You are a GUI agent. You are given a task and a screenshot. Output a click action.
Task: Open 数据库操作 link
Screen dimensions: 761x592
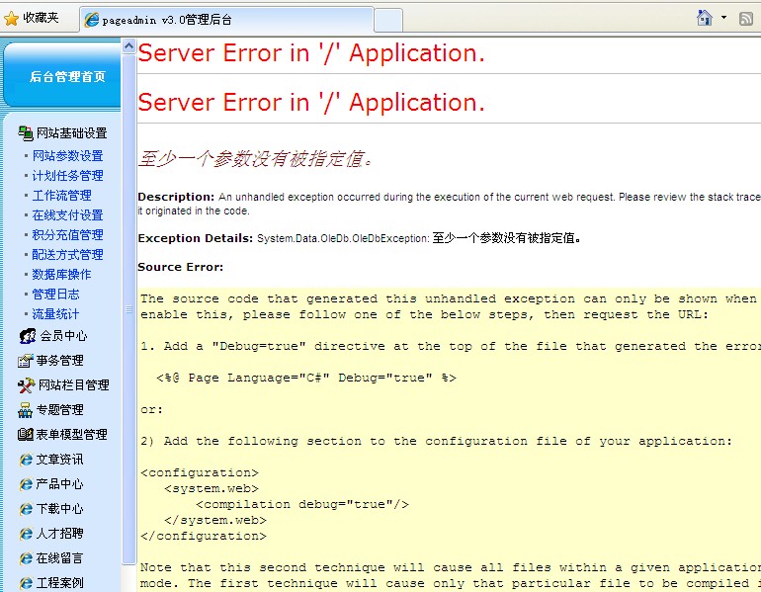[61, 275]
